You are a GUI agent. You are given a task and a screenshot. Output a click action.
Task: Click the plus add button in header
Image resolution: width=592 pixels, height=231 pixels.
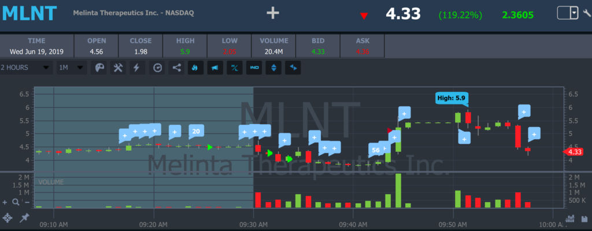click(273, 13)
